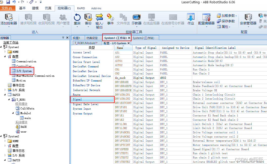Viewport: 267px width, 164px height.
Task: Click Release Write Access (收回写权限)
Action: (x=46, y=20)
